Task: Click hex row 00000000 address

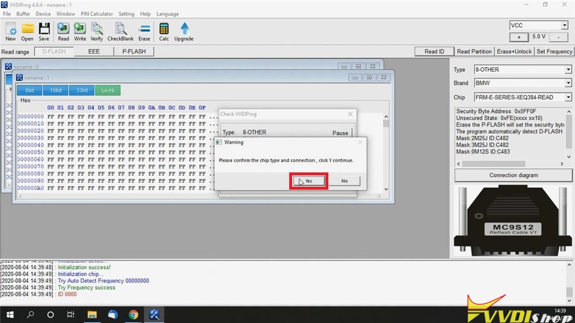Action: 30,117
